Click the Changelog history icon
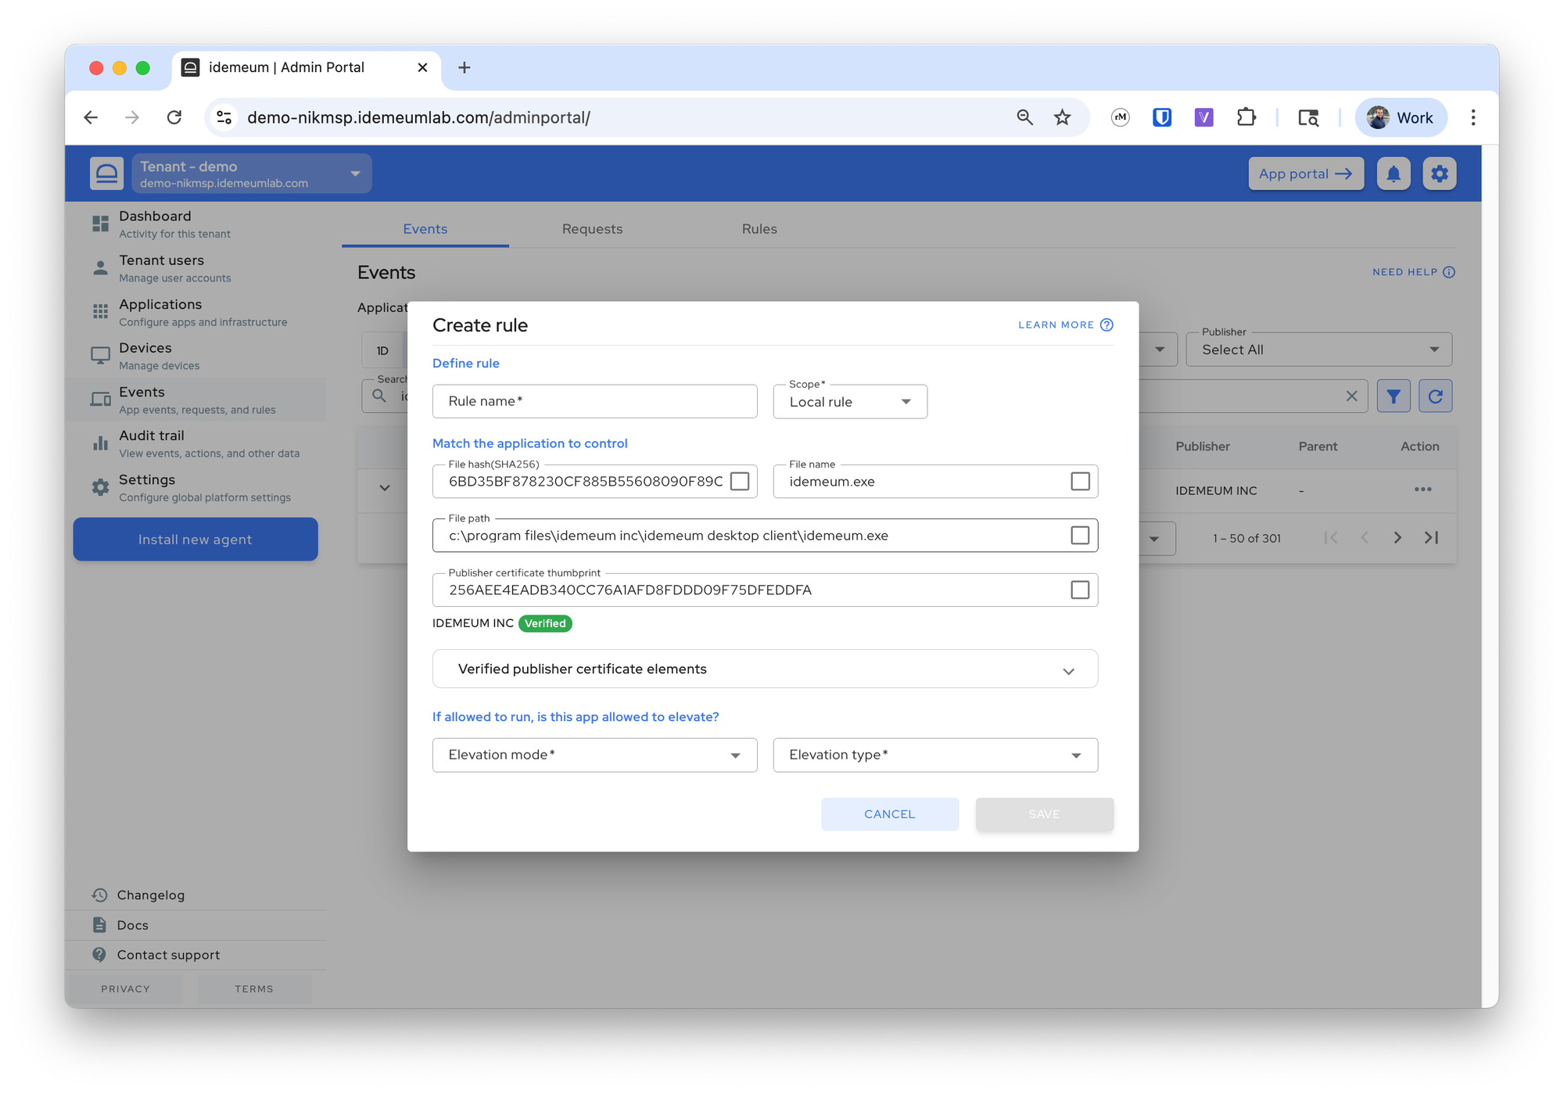 coord(99,895)
